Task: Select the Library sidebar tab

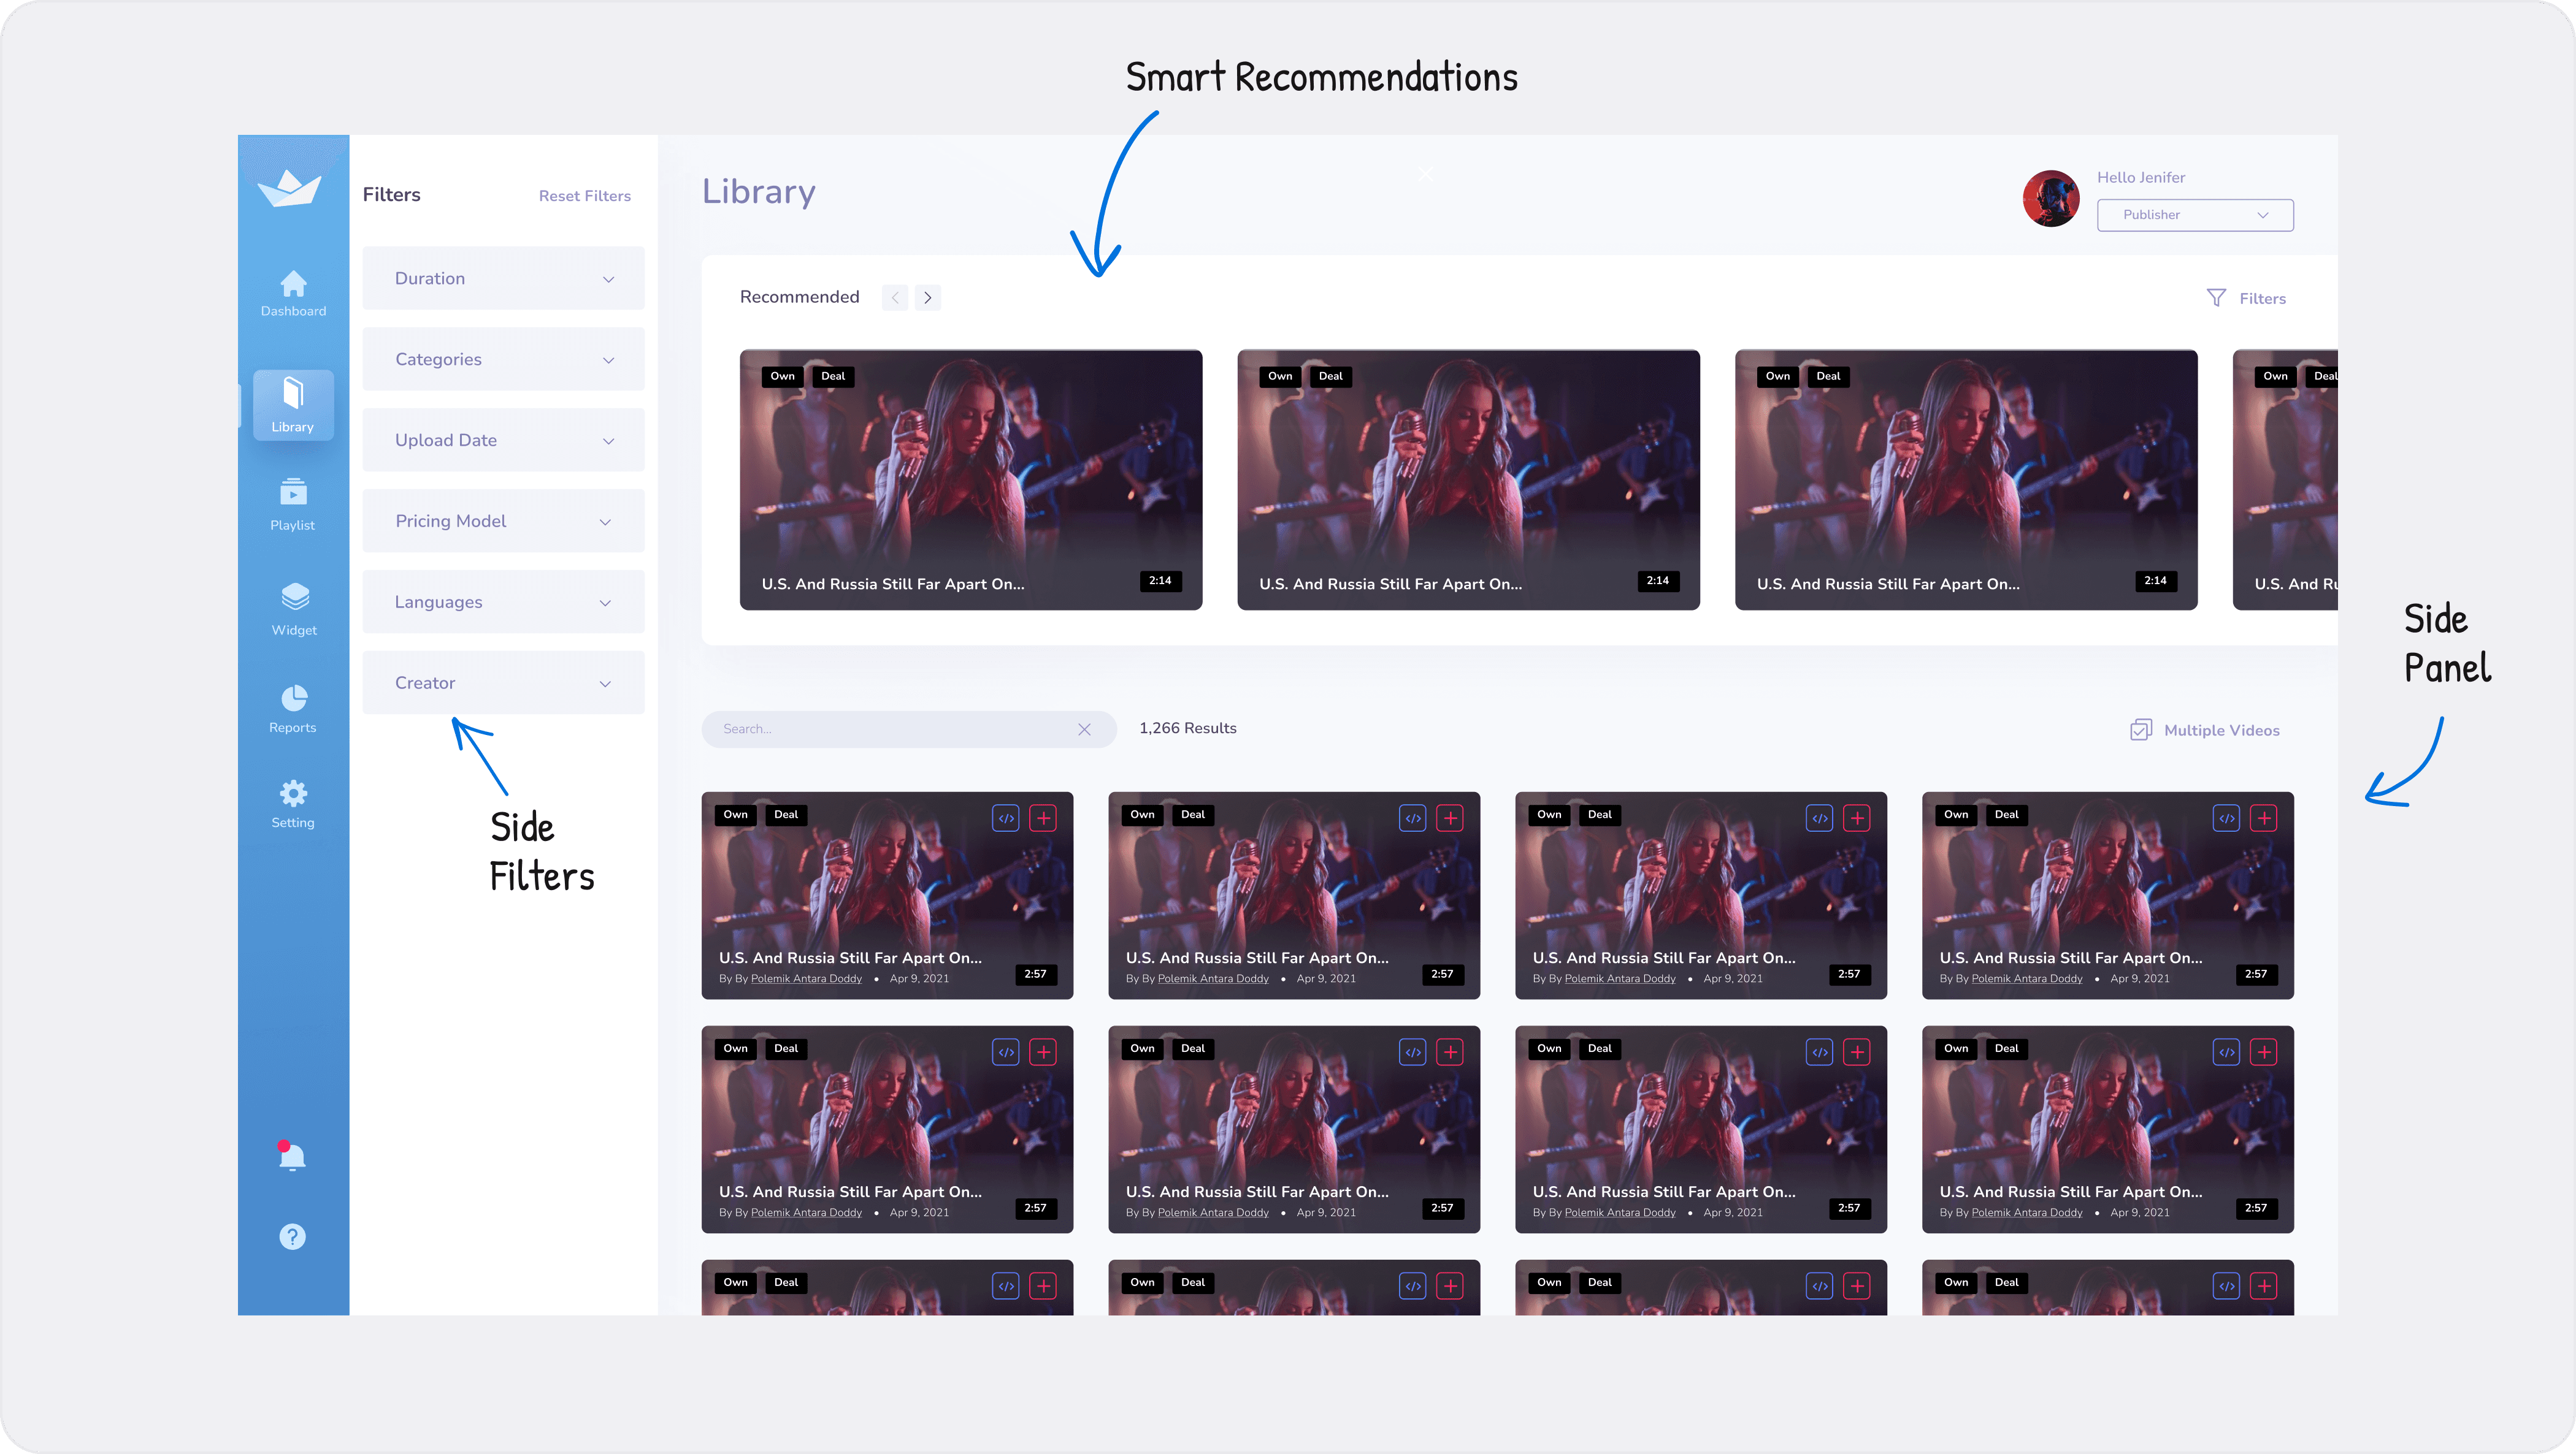Action: coord(293,405)
